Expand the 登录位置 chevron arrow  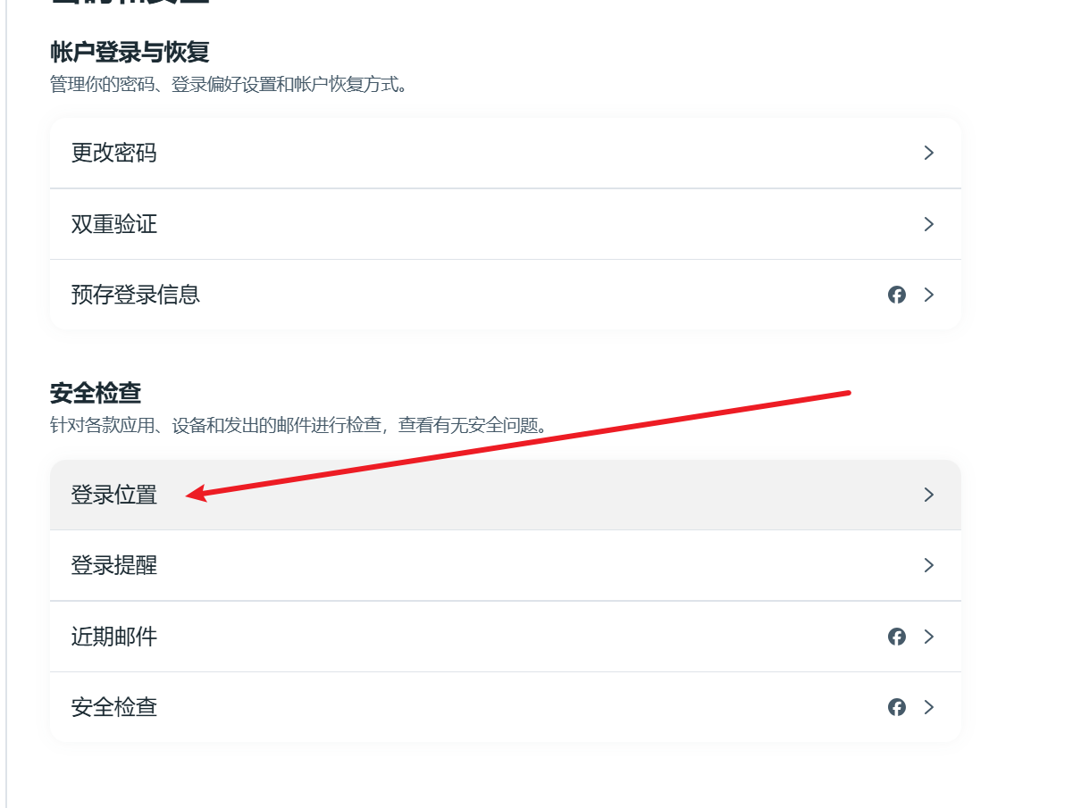(x=929, y=495)
